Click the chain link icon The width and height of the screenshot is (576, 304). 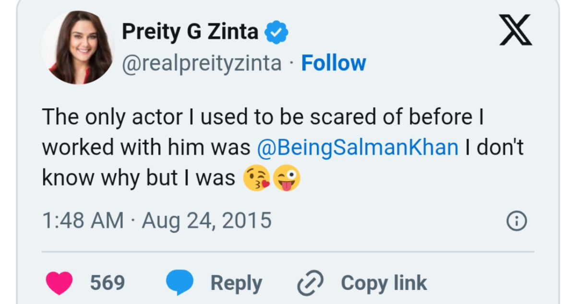coord(311,283)
